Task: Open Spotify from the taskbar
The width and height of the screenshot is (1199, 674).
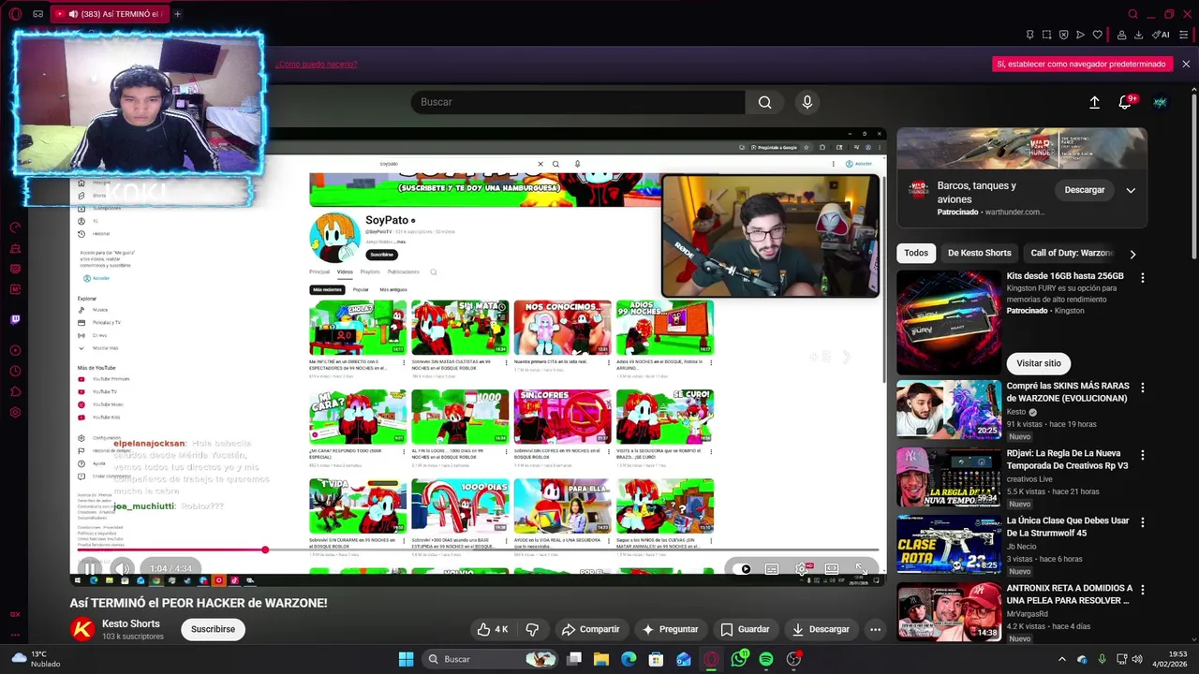Action: coord(766,659)
